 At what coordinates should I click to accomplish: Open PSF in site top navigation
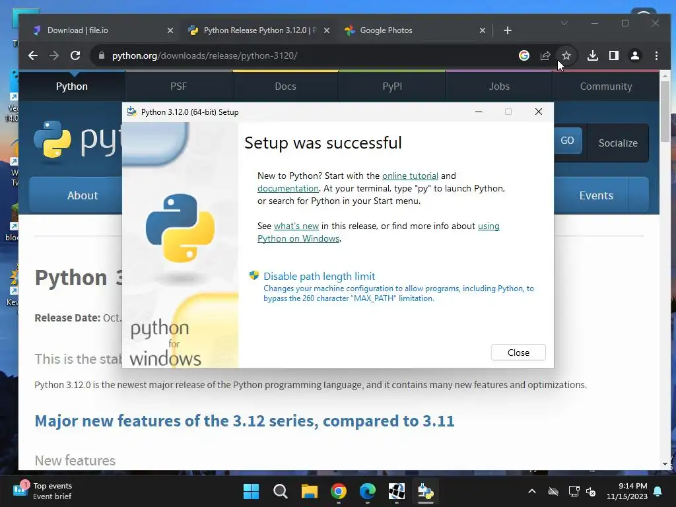[x=178, y=86]
